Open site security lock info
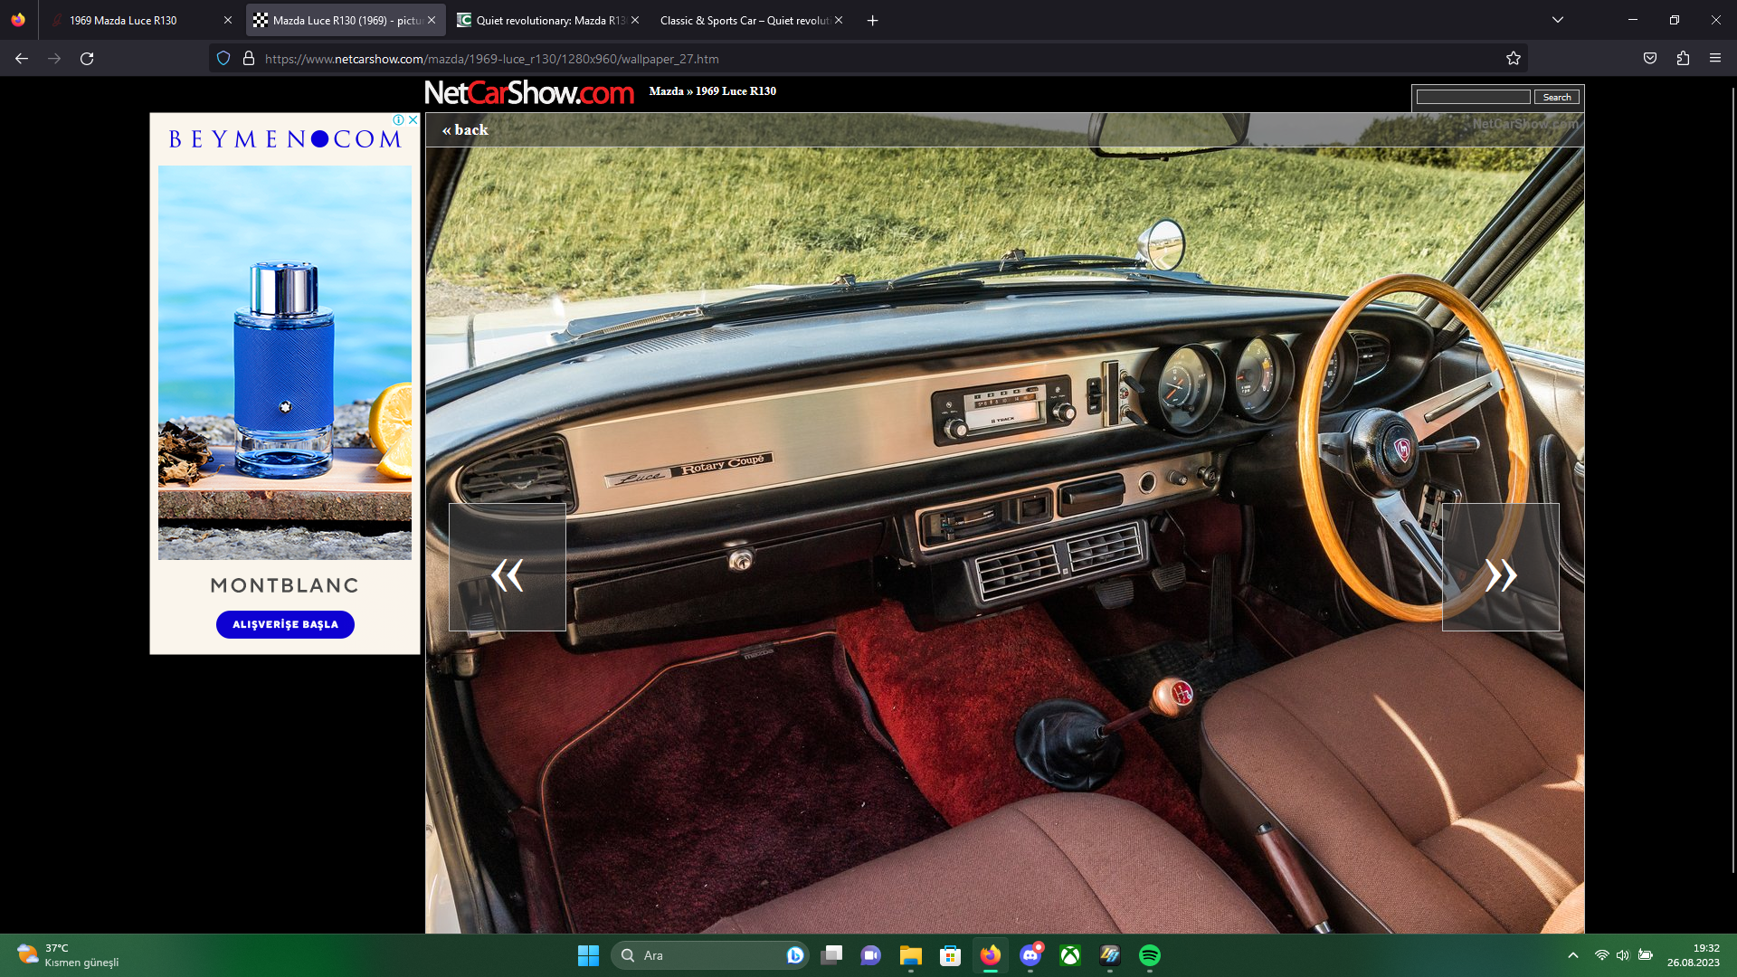The height and width of the screenshot is (977, 1737). point(249,59)
